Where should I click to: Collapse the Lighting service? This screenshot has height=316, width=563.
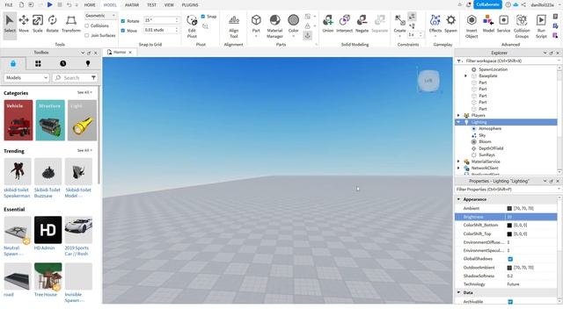(458, 122)
